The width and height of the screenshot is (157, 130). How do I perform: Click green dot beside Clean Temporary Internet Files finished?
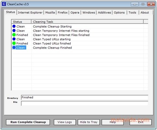(x=14, y=35)
